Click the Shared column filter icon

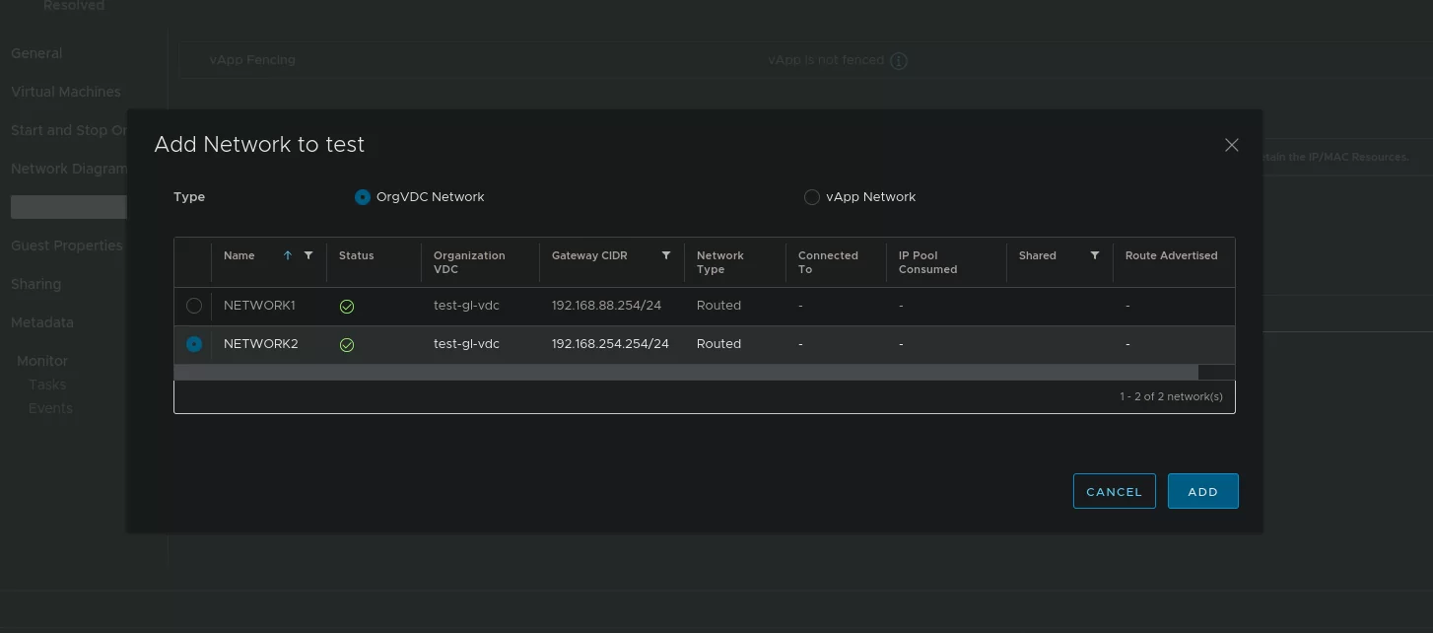(x=1094, y=255)
